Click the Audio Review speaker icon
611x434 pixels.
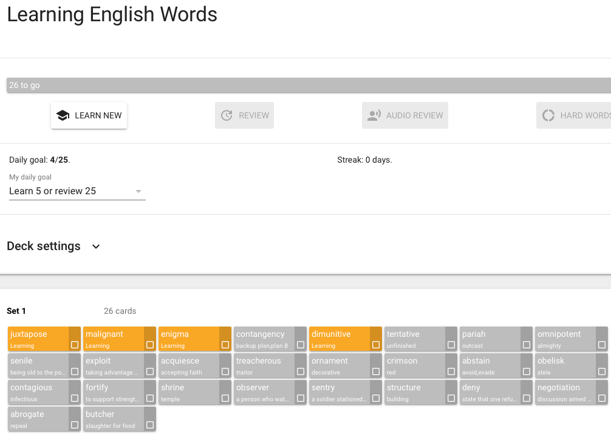coord(374,115)
